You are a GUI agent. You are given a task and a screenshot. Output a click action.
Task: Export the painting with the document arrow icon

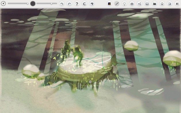tap(170, 4)
